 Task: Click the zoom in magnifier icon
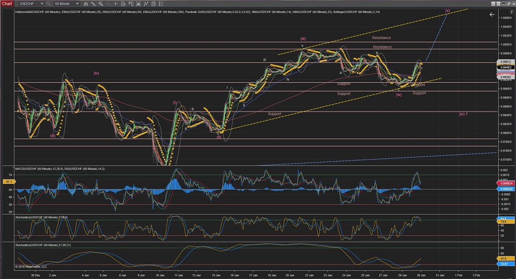[x=101, y=3]
